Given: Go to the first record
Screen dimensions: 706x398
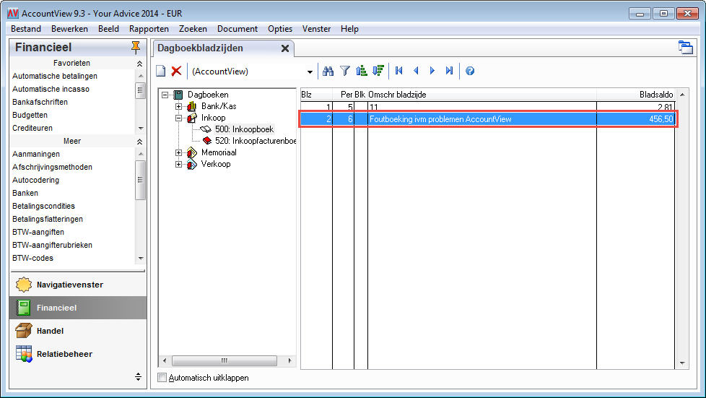Looking at the screenshot, I should (399, 71).
